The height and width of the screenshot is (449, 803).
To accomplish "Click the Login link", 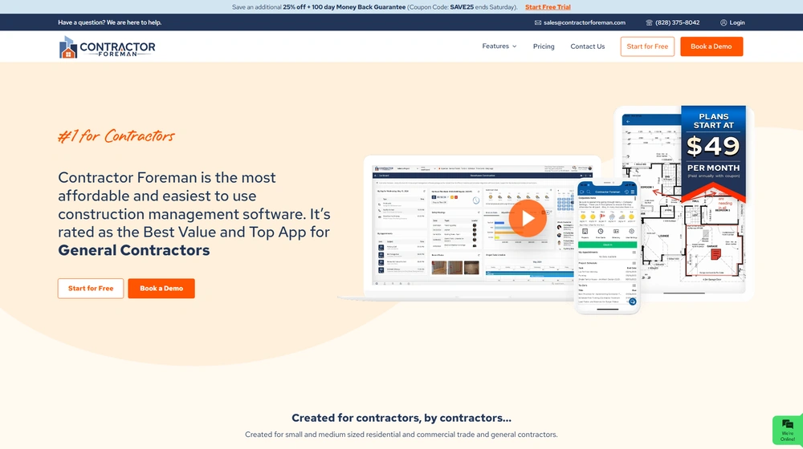I will point(737,22).
